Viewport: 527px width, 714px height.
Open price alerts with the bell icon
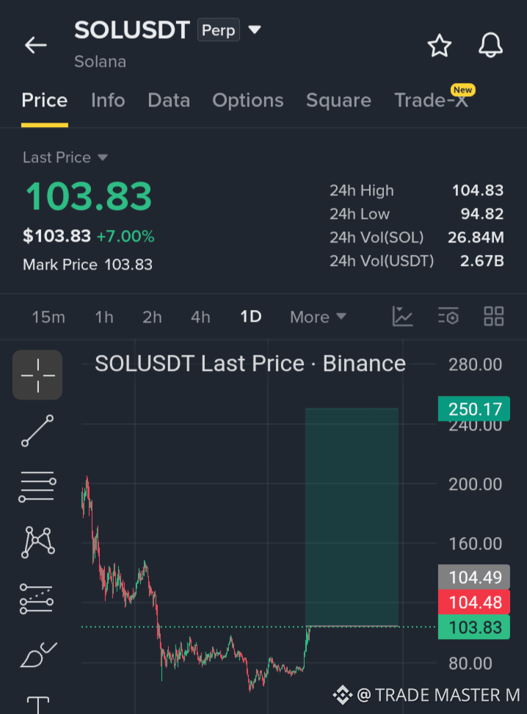490,45
